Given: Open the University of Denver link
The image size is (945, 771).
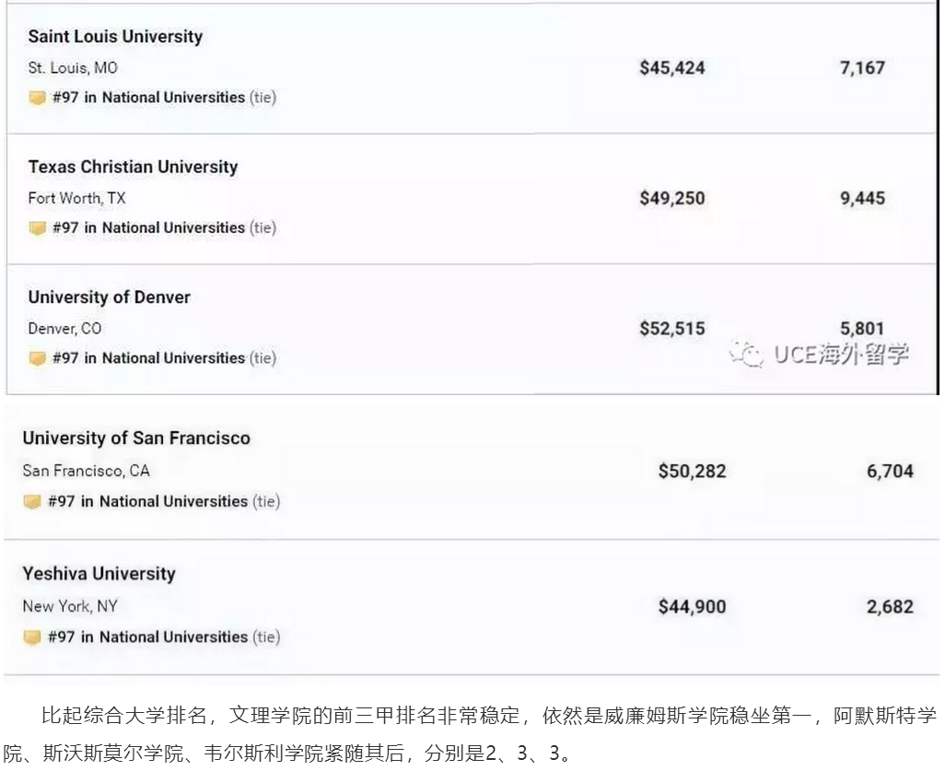Looking at the screenshot, I should [109, 298].
